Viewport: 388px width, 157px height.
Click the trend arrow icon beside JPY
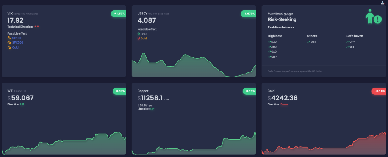[x=348, y=42]
